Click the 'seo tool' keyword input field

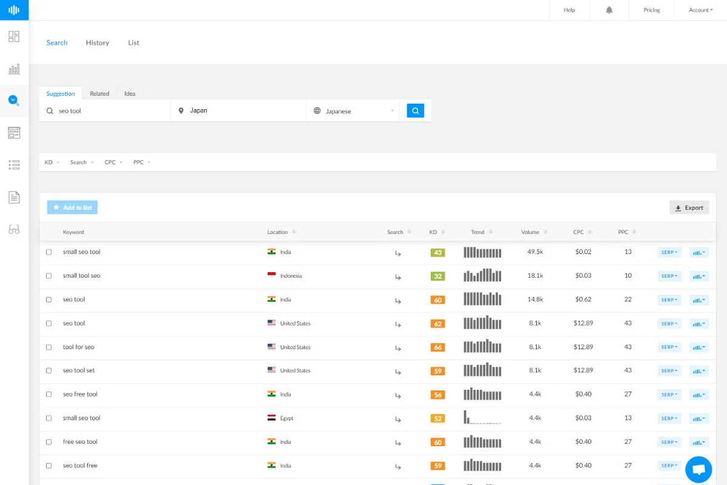[105, 111]
